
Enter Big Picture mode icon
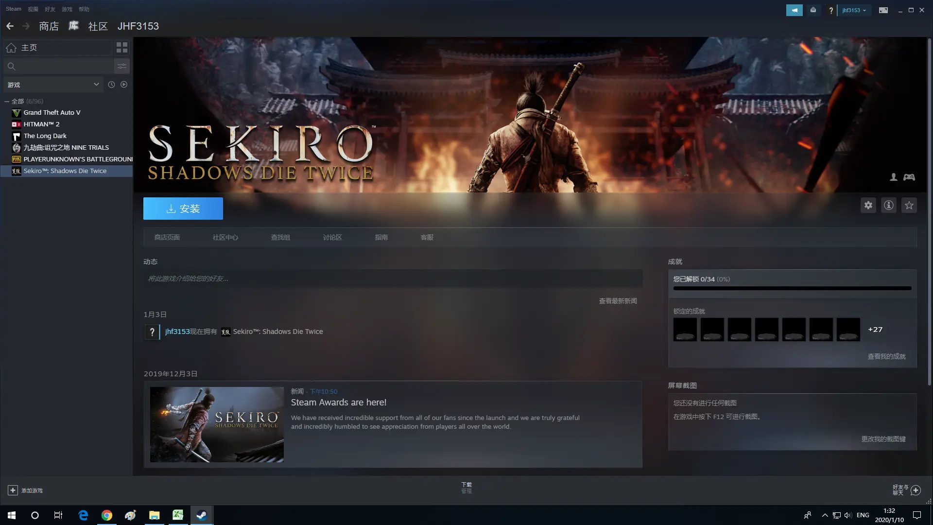883,10
